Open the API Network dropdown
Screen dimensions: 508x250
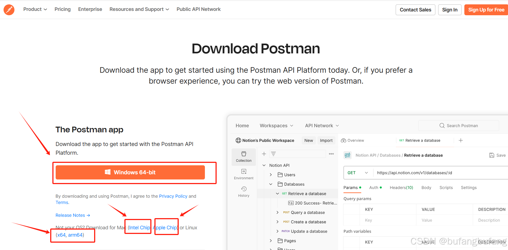click(322, 126)
